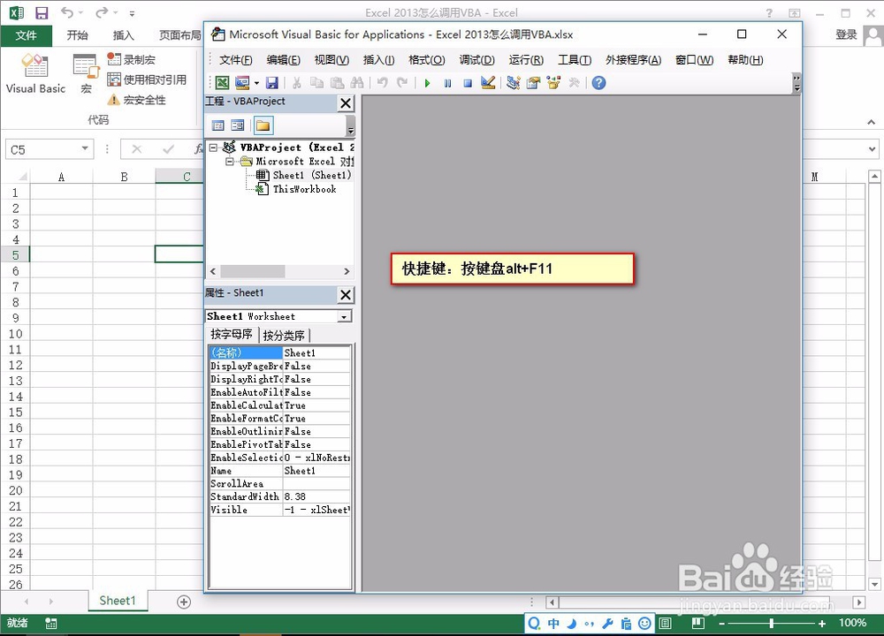
Task: Collapse the VBAProject tree node
Action: point(213,148)
